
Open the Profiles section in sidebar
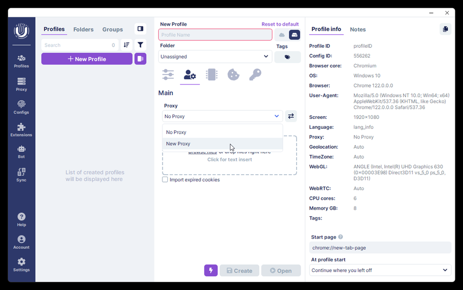pyautogui.click(x=21, y=61)
